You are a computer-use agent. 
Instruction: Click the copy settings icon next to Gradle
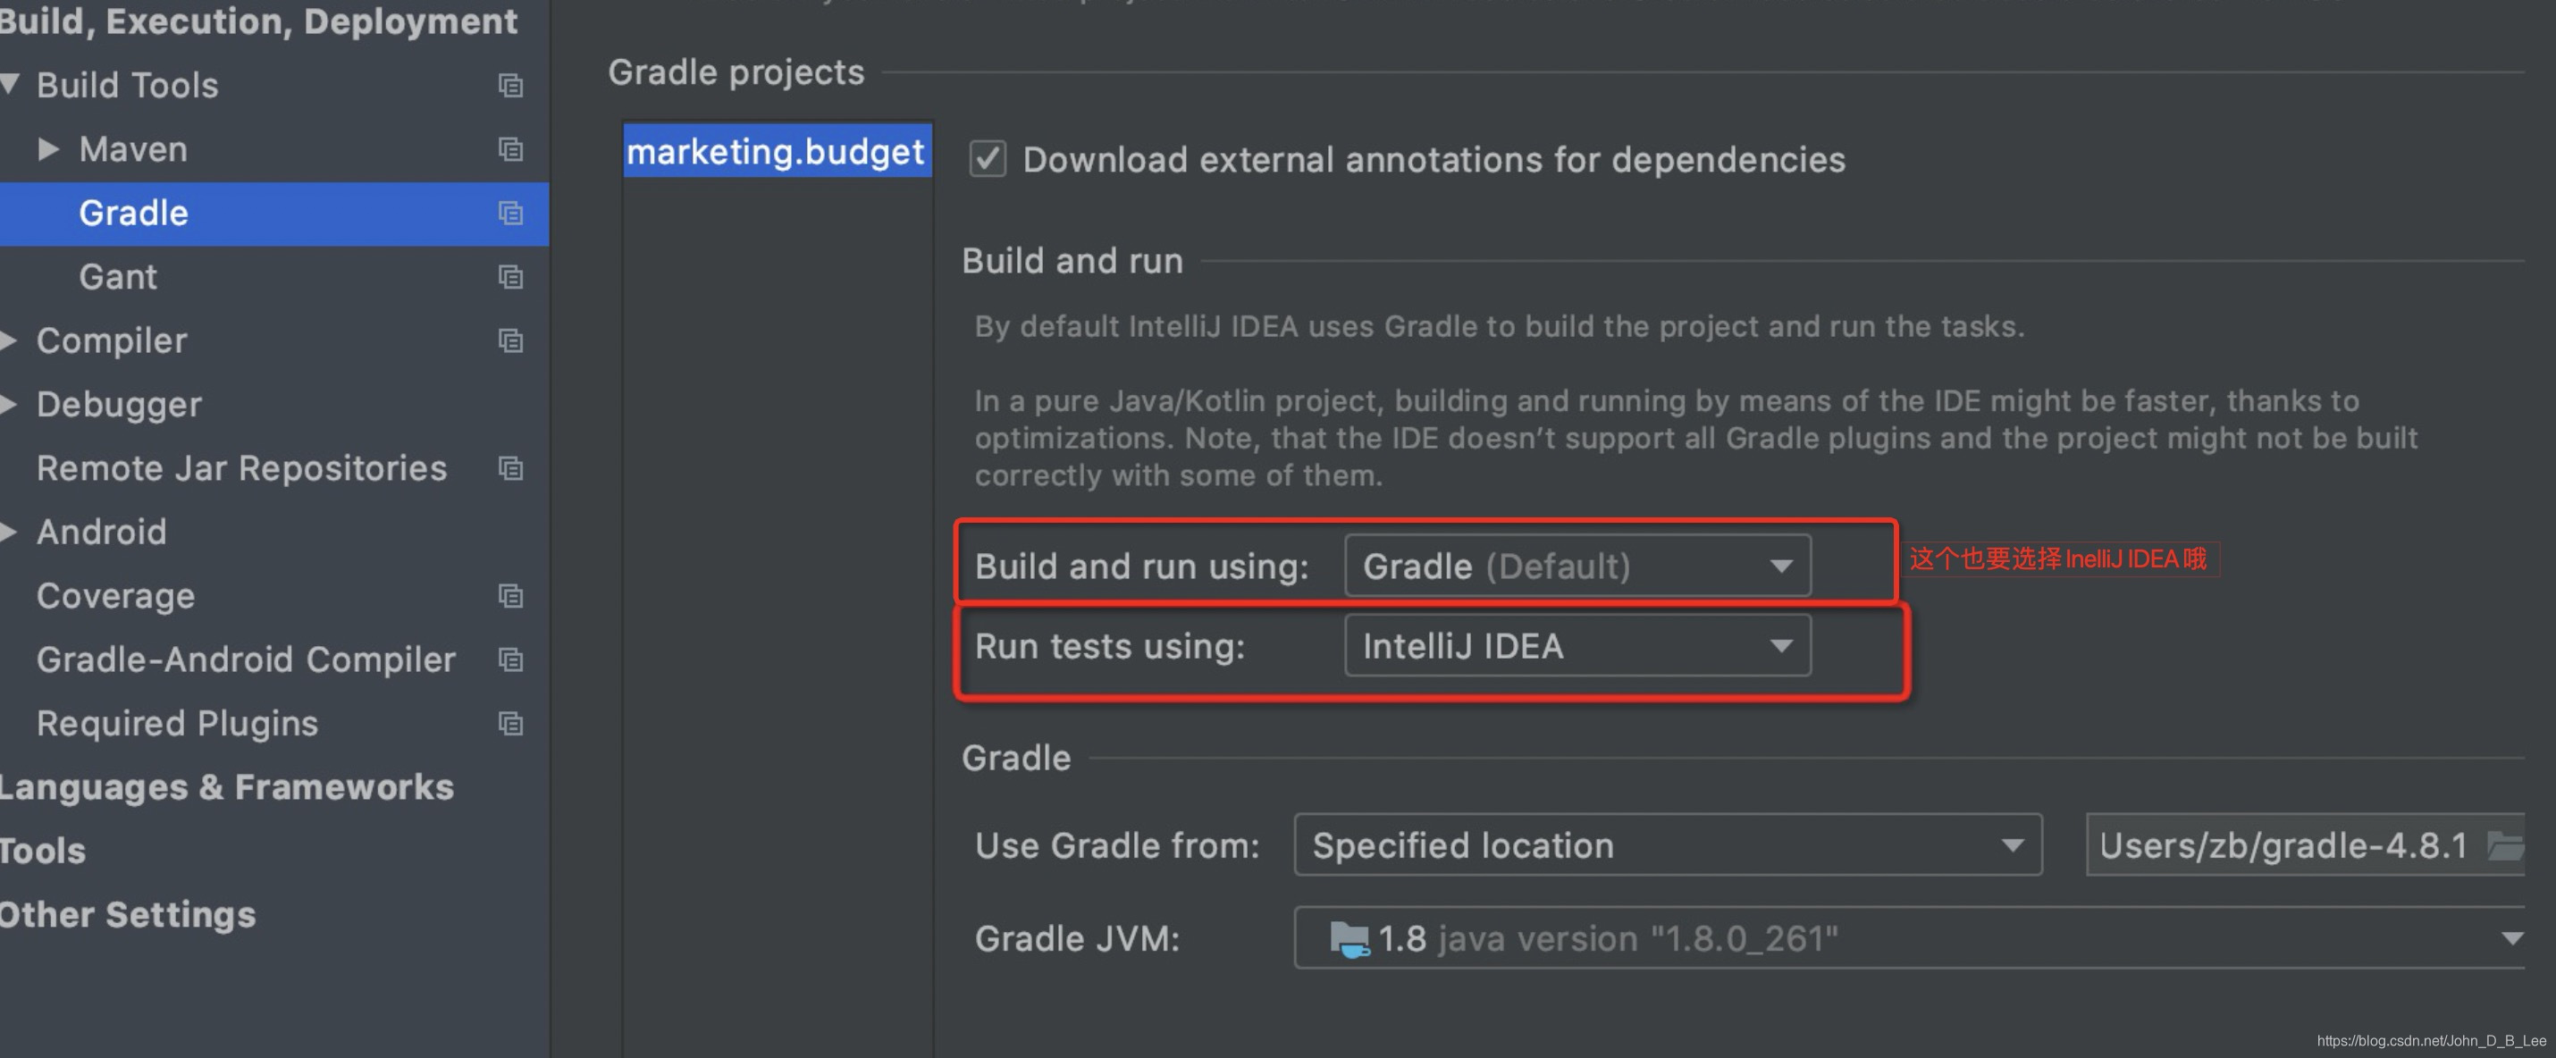click(x=510, y=214)
